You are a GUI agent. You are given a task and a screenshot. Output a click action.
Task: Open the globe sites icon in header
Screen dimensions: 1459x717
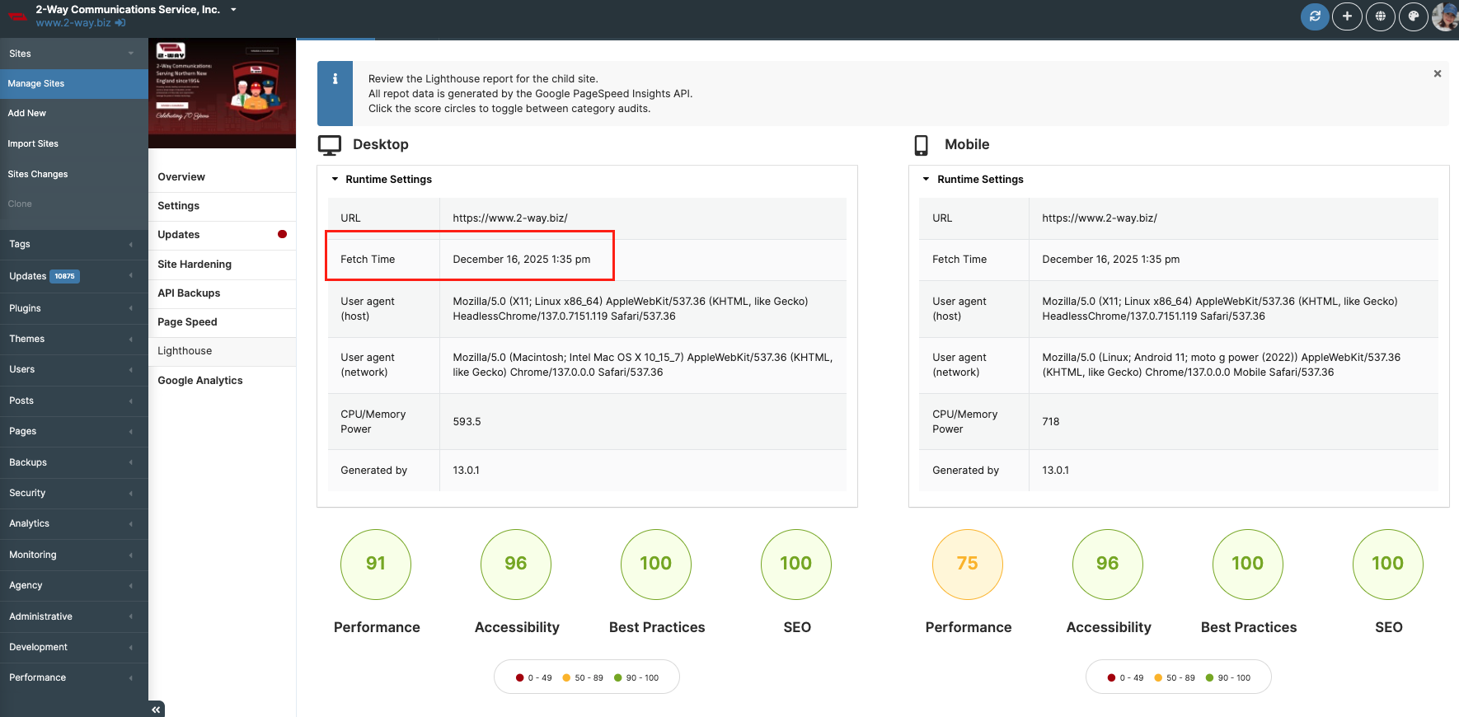click(1380, 16)
